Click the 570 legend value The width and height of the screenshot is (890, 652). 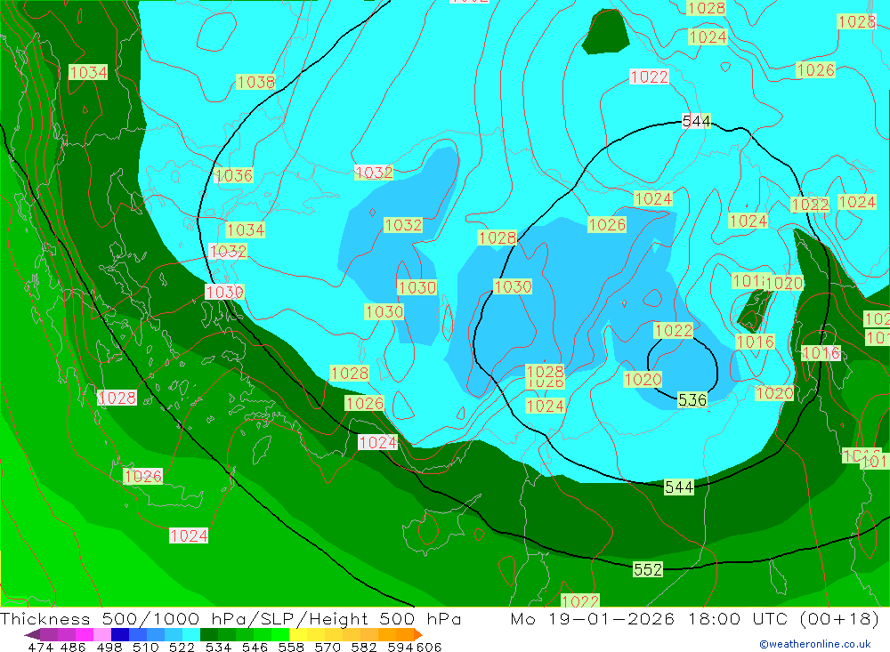point(328,648)
